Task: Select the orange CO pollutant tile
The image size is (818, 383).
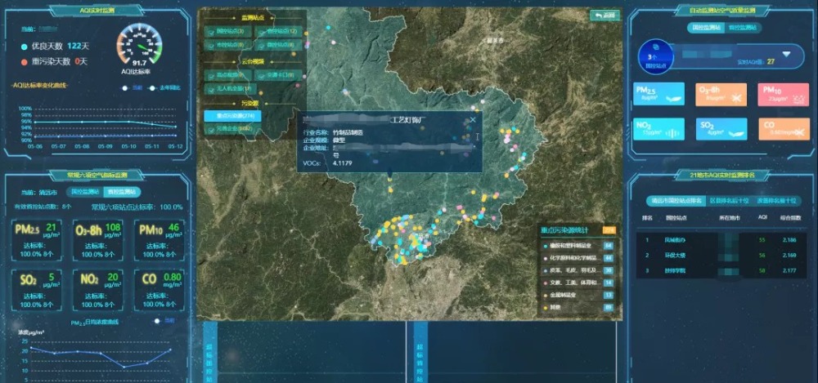Action: coord(783,129)
